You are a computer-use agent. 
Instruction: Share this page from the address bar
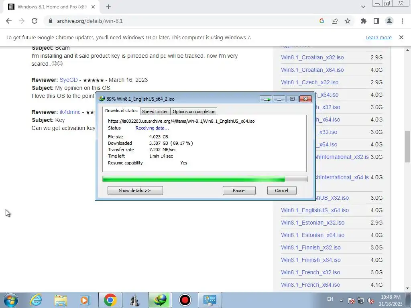click(335, 21)
